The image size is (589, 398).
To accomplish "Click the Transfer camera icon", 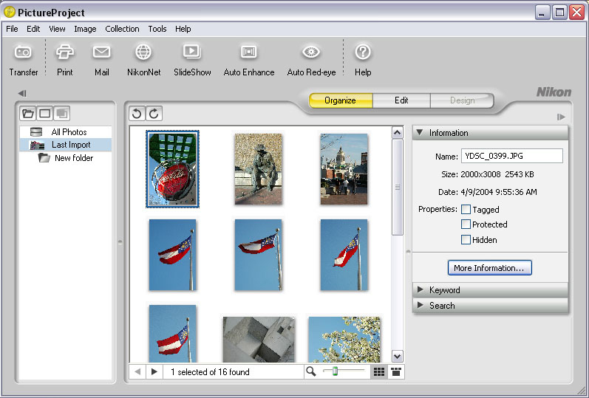I will [23, 52].
